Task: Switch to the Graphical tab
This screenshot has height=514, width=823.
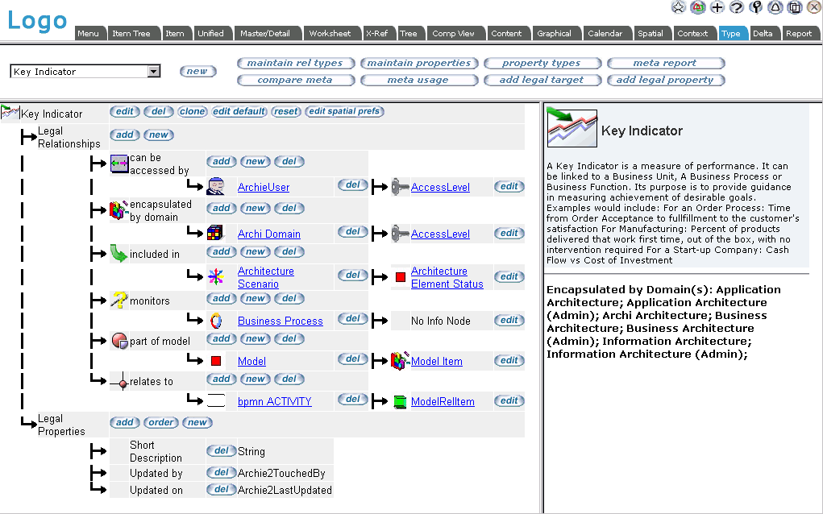Action: pos(554,34)
